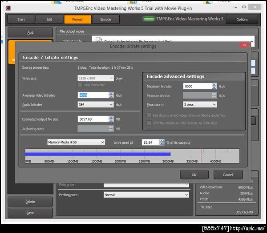Maximize the TMPGEnc main window
This screenshot has width=267, height=233.
pyautogui.click(x=244, y=7)
